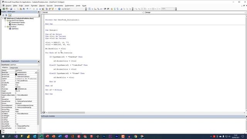This screenshot has height=139, width=247.
Task: Click the code editor horizontal scrollbar thumb
Action: (x=66, y=112)
